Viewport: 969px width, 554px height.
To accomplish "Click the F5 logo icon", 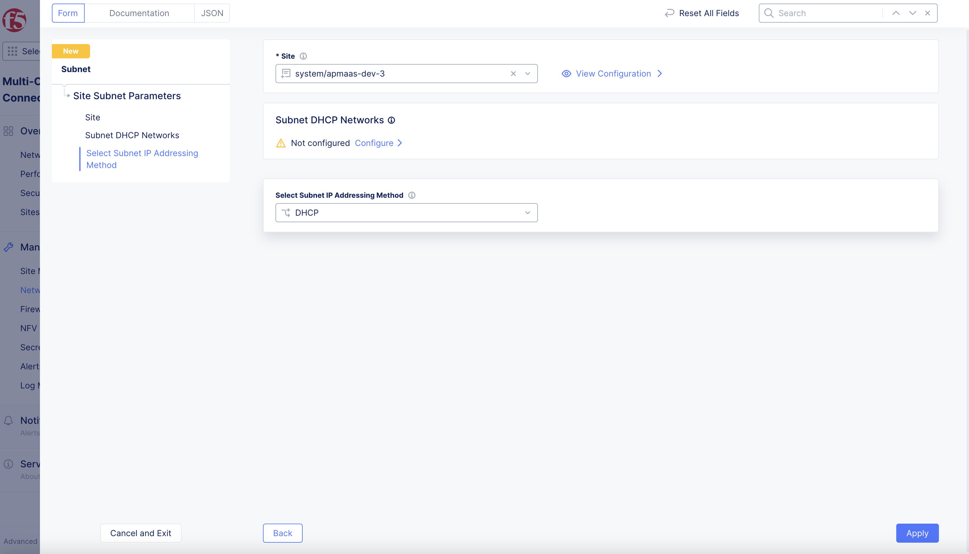I will point(15,20).
